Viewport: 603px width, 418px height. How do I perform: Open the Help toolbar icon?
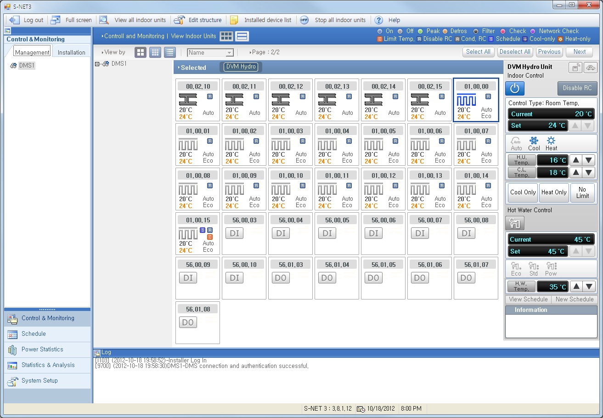[x=379, y=20]
